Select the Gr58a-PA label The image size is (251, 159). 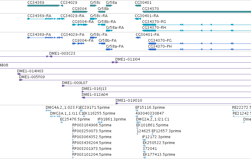pyautogui.click(x=115, y=46)
